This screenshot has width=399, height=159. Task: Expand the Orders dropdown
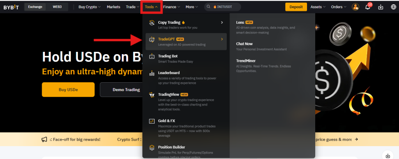click(339, 7)
